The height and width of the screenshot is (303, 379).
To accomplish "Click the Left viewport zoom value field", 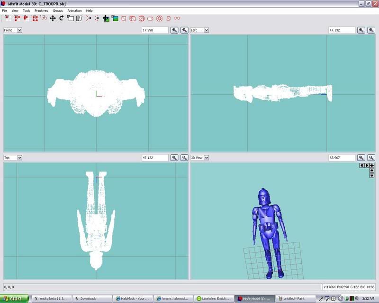I will [x=342, y=30].
